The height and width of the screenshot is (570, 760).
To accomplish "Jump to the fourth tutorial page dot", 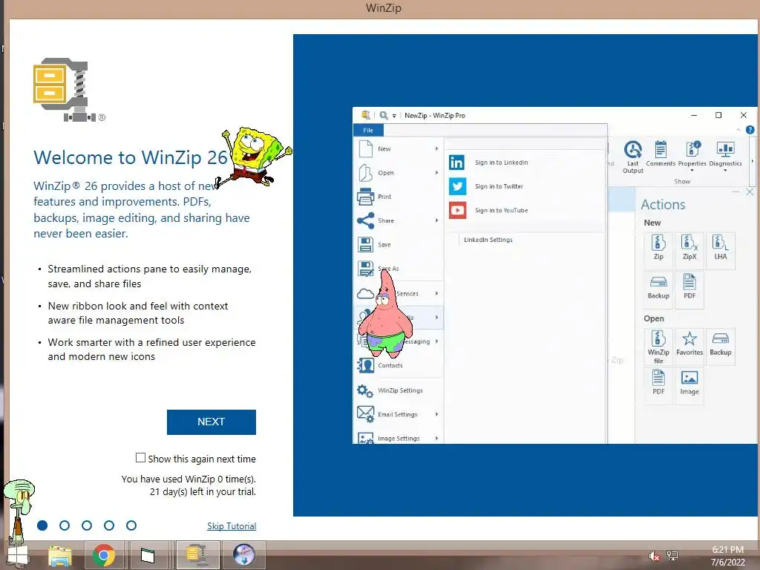I will 109,525.
